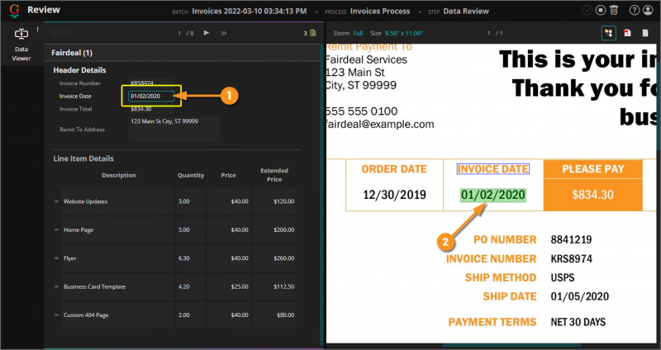Click highlighted 01/02/2020 in the document

pyautogui.click(x=492, y=195)
